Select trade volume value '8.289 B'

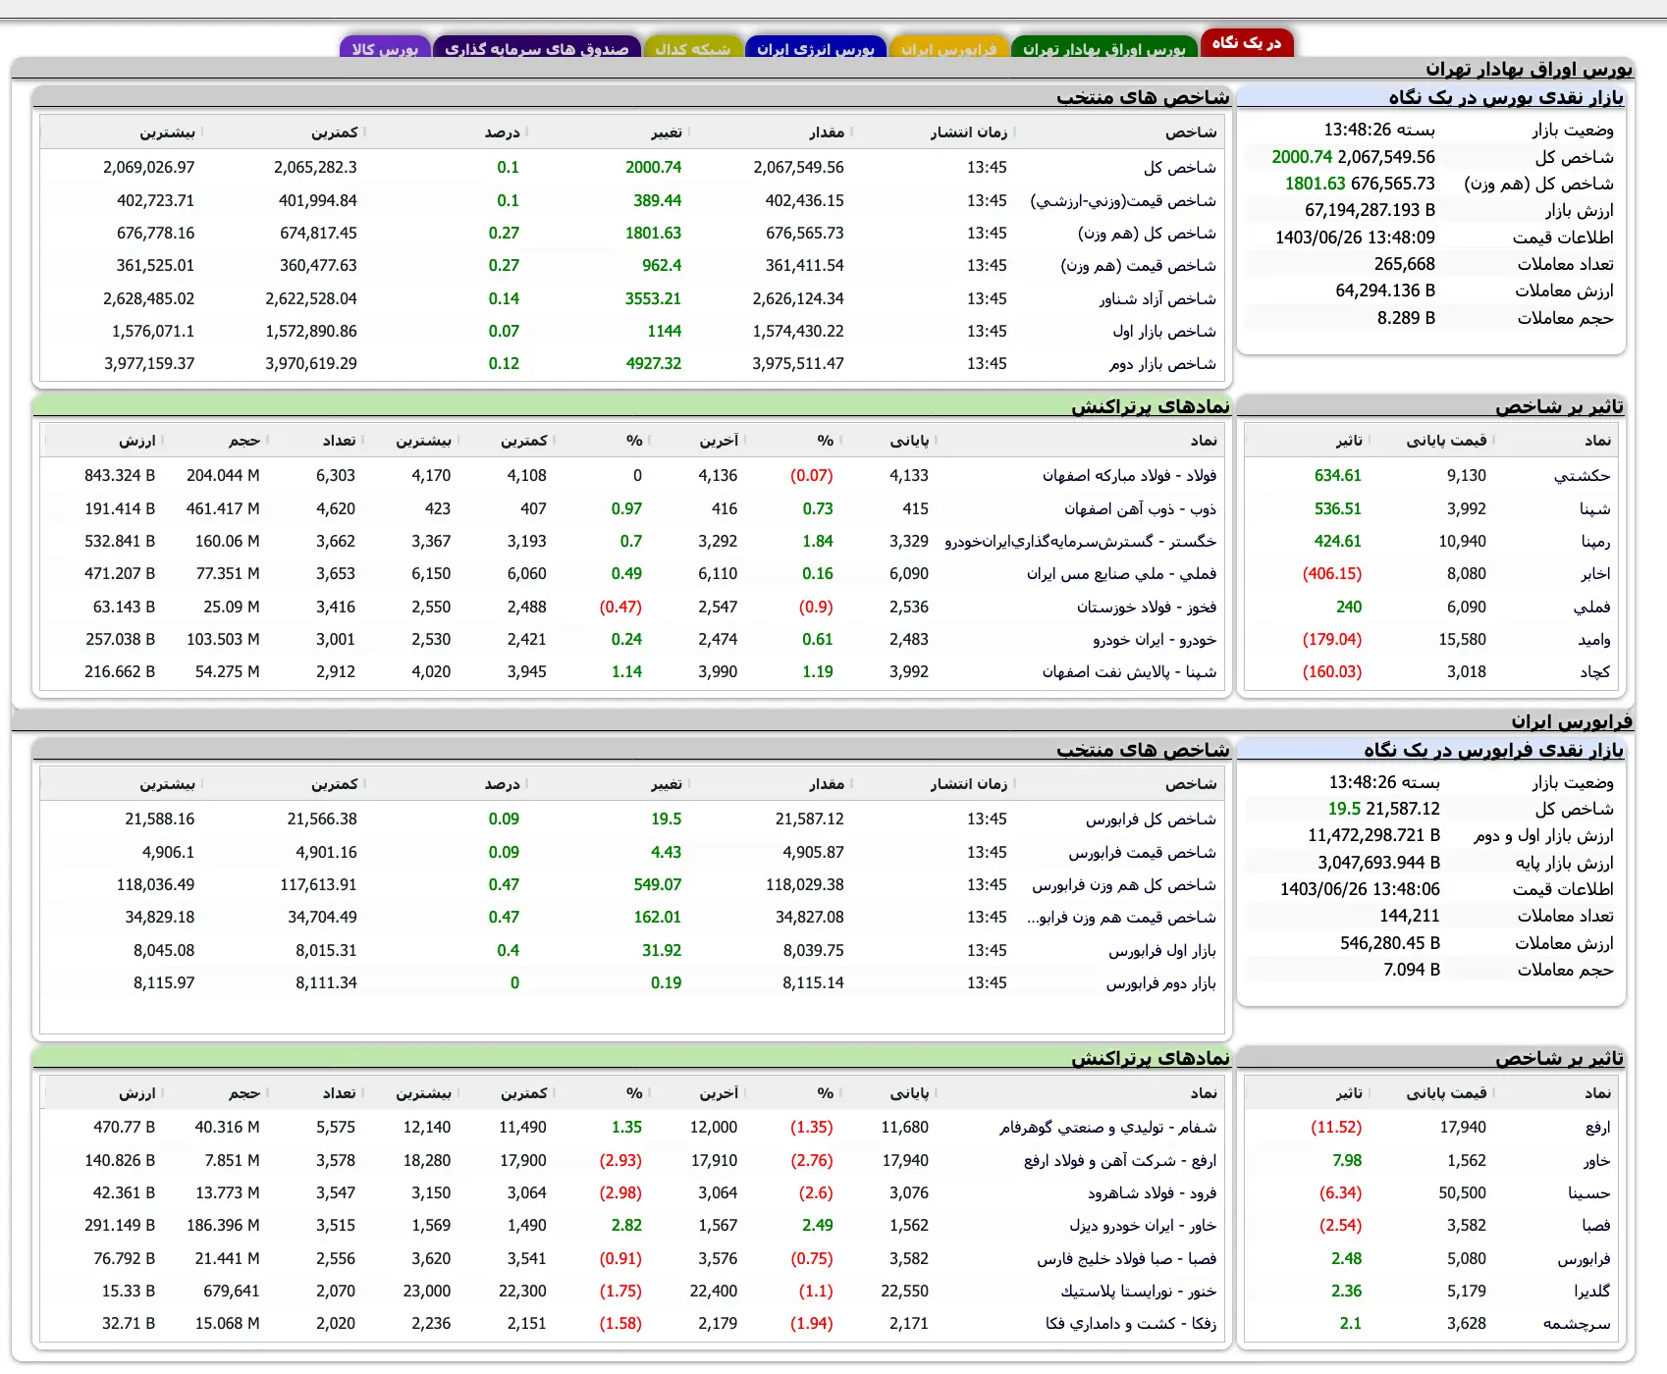(x=1406, y=319)
